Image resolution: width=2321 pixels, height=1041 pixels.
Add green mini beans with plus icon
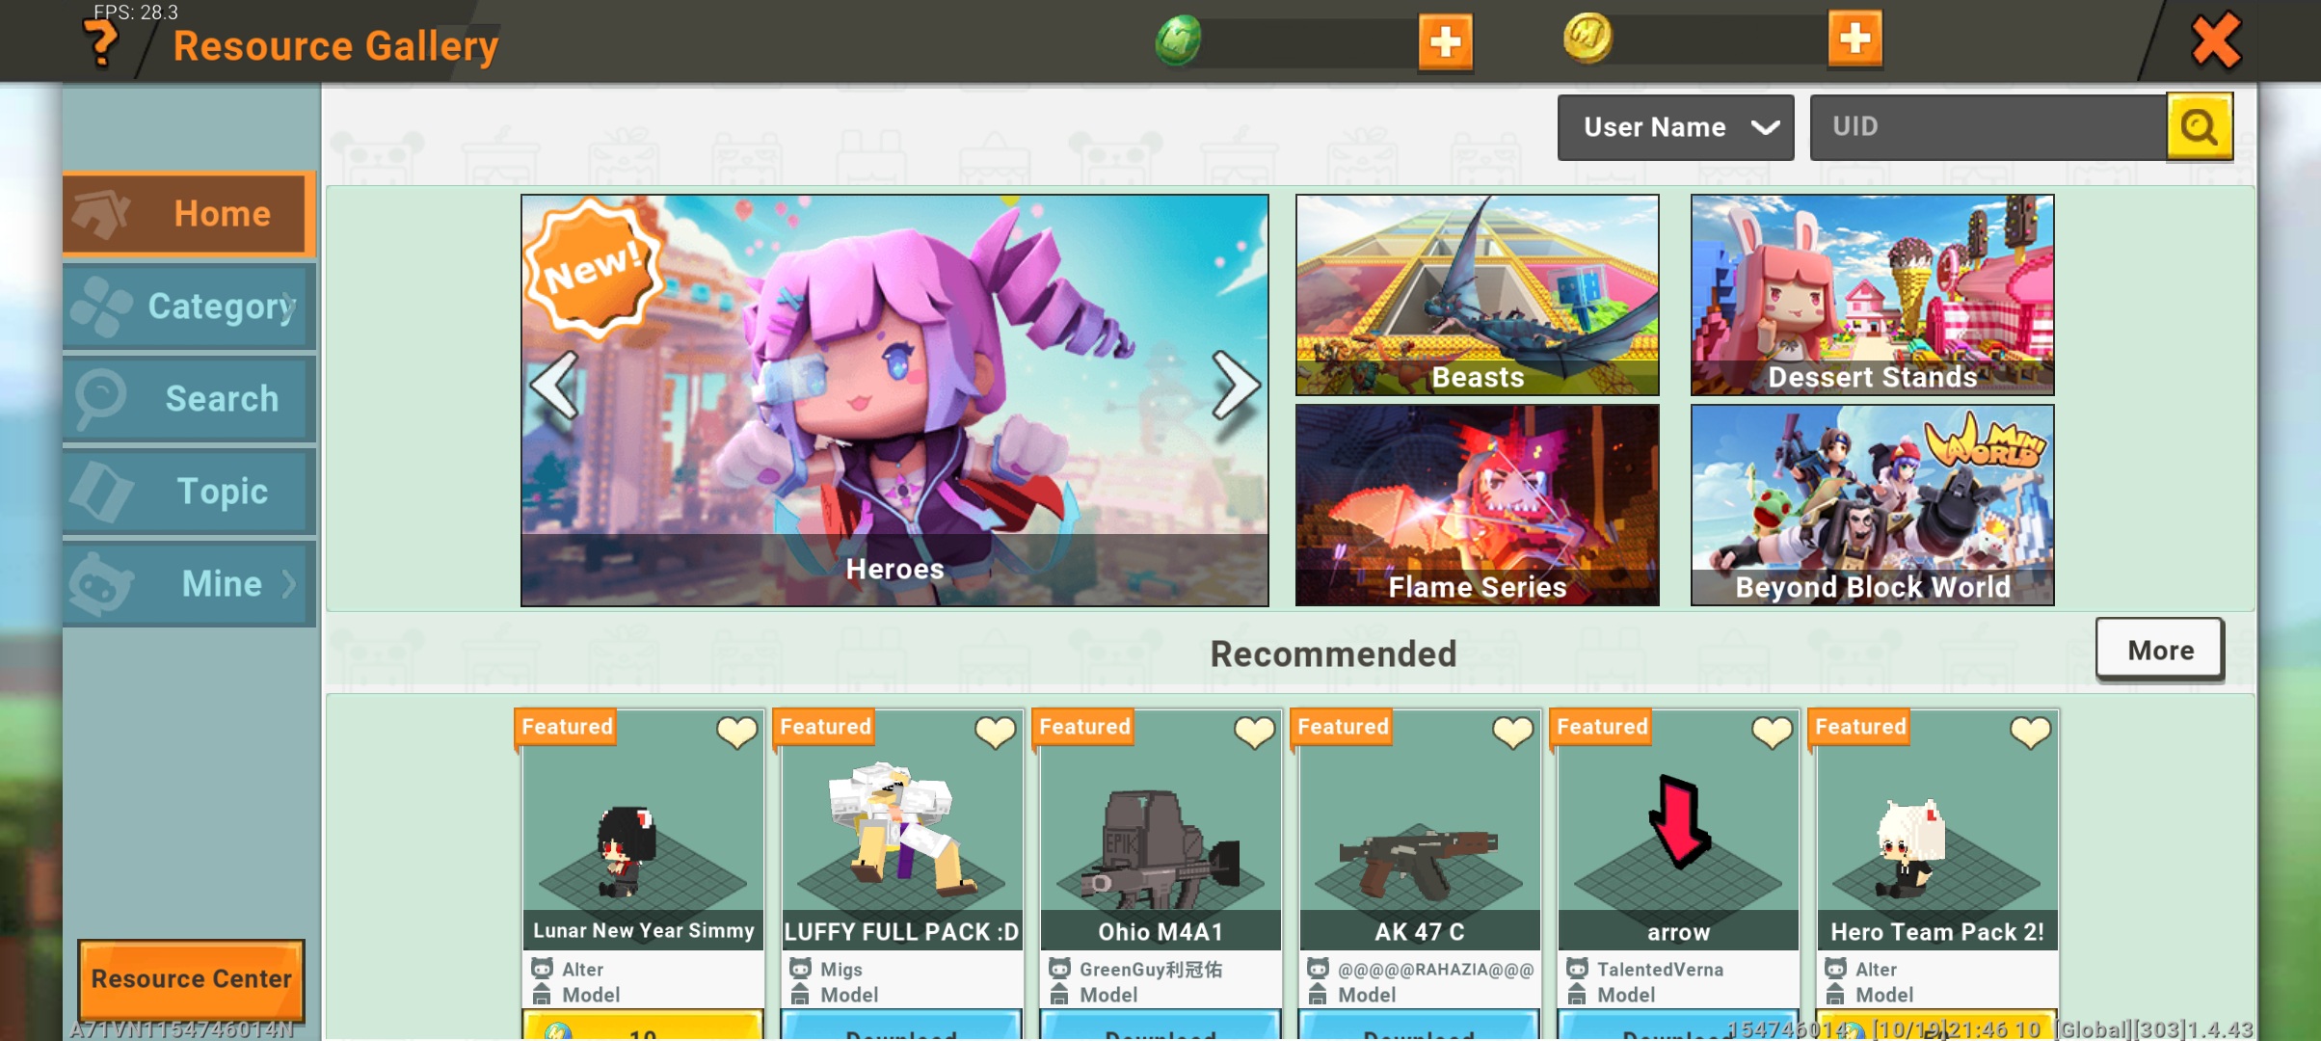1445,41
